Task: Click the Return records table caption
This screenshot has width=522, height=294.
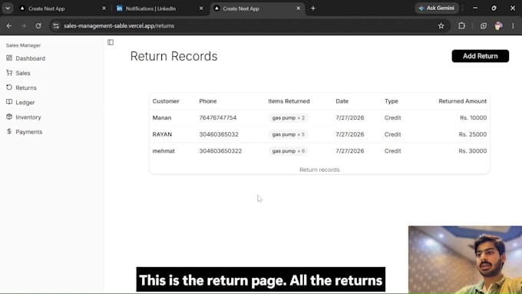Action: click(319, 170)
